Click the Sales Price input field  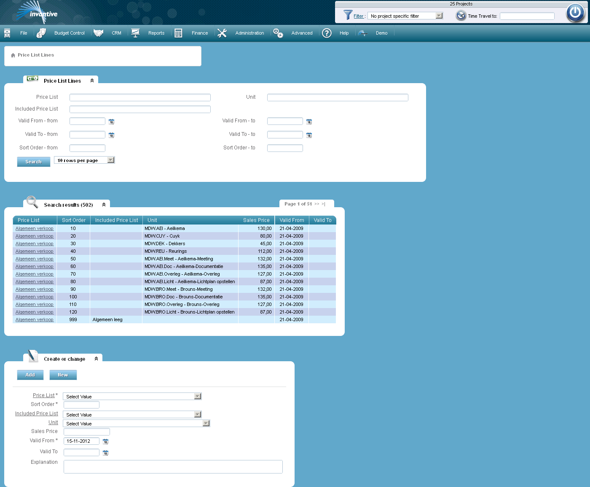point(87,432)
